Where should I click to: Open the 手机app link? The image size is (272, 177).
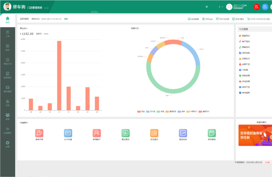tap(208, 19)
